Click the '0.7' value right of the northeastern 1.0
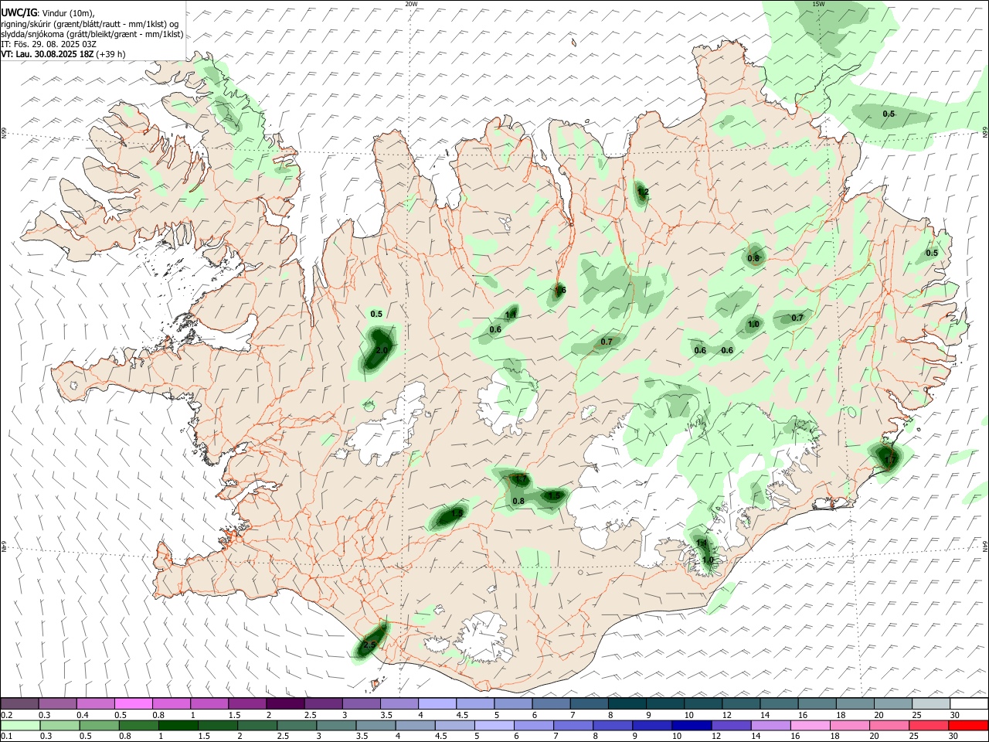The image size is (989, 742). pyautogui.click(x=797, y=318)
